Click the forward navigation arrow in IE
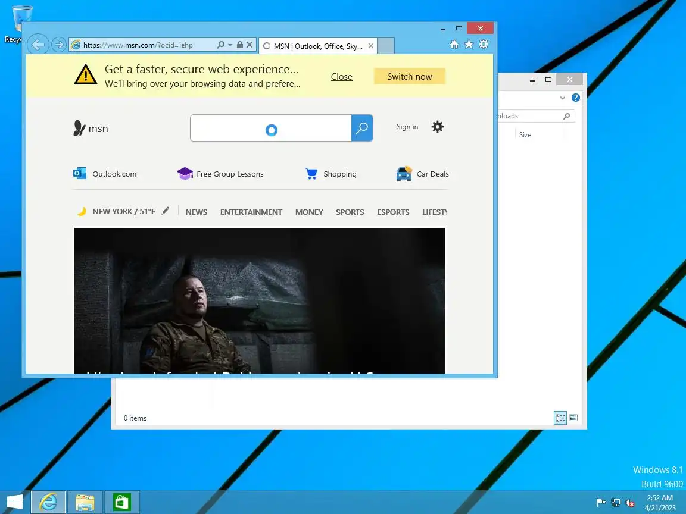Viewport: 686px width, 514px height. pos(58,45)
